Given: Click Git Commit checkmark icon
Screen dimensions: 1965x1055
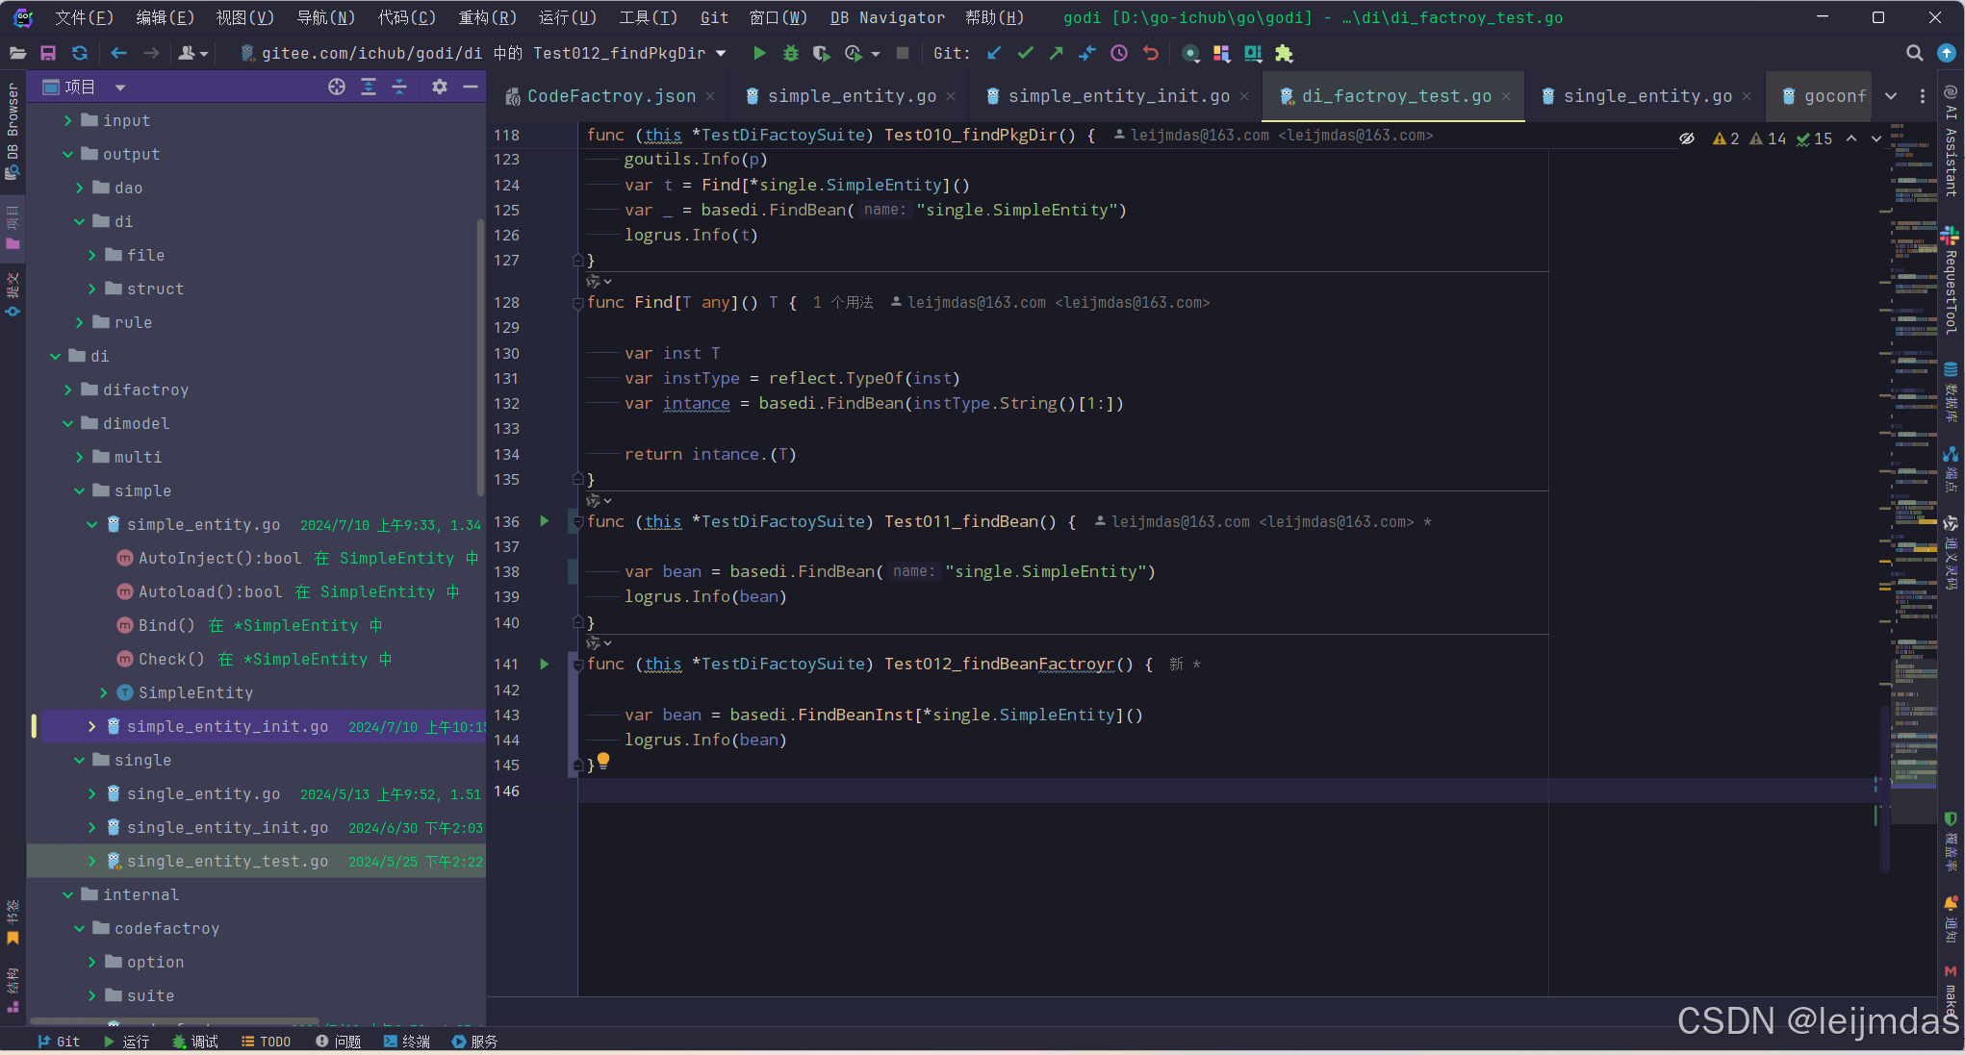Looking at the screenshot, I should [1026, 54].
